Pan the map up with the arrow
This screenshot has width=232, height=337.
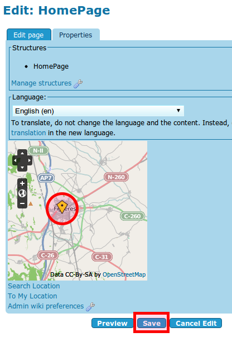coord(22,153)
